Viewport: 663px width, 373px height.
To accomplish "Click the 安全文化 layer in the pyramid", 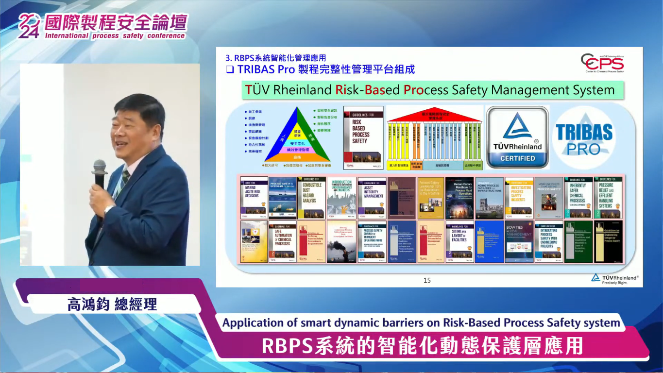I will (297, 144).
